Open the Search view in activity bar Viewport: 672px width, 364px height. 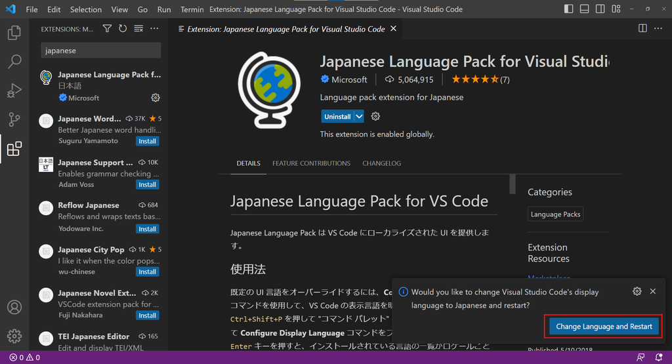[x=14, y=62]
